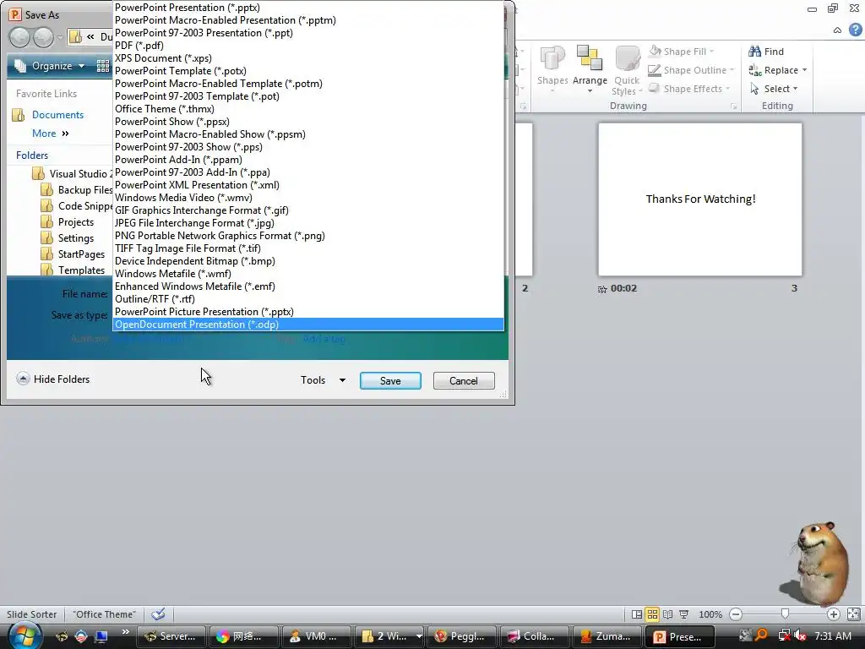The height and width of the screenshot is (649, 865).
Task: Click the spell check status icon
Action: point(158,614)
